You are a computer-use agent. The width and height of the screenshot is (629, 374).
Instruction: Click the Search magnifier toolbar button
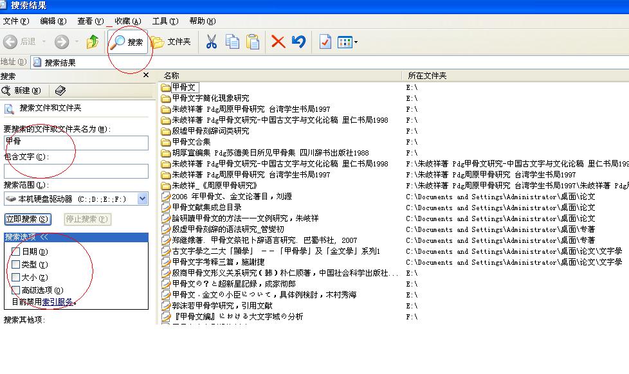click(127, 42)
